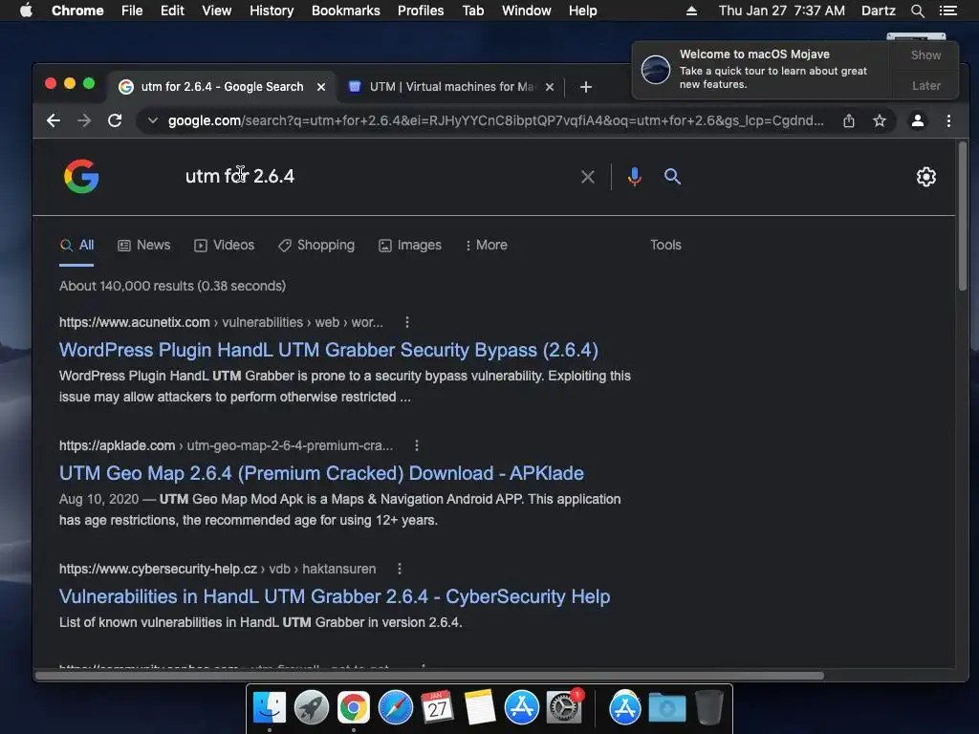Image resolution: width=979 pixels, height=734 pixels.
Task: Switch to the UTM Virtual machines tab
Action: (x=451, y=87)
